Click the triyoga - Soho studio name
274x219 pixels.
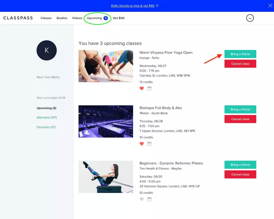(x=149, y=58)
